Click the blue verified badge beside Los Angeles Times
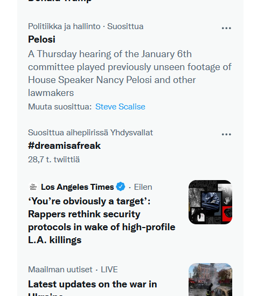The image size is (257, 296). coord(121,187)
